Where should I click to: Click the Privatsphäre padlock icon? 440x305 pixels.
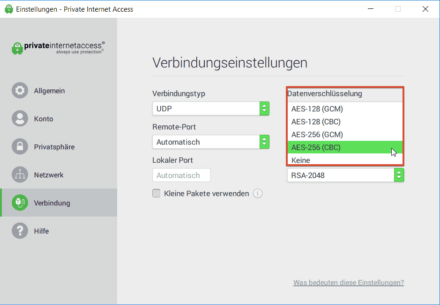20,146
